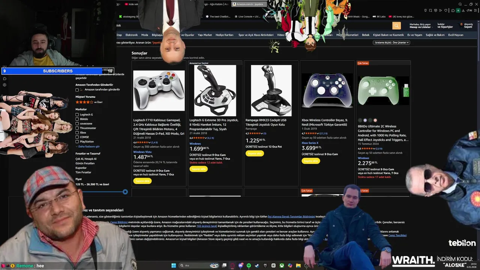Open Discord from the taskbar
The height and width of the screenshot is (270, 480).
(241, 265)
